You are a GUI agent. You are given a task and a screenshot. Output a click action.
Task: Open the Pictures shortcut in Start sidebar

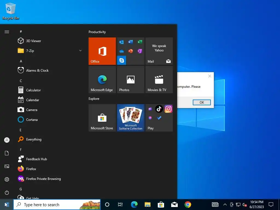coord(7,166)
